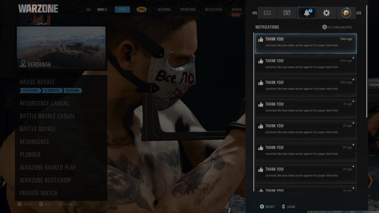Click the left bumper icon before grid menu
This screenshot has width=379, height=213.
point(255,13)
